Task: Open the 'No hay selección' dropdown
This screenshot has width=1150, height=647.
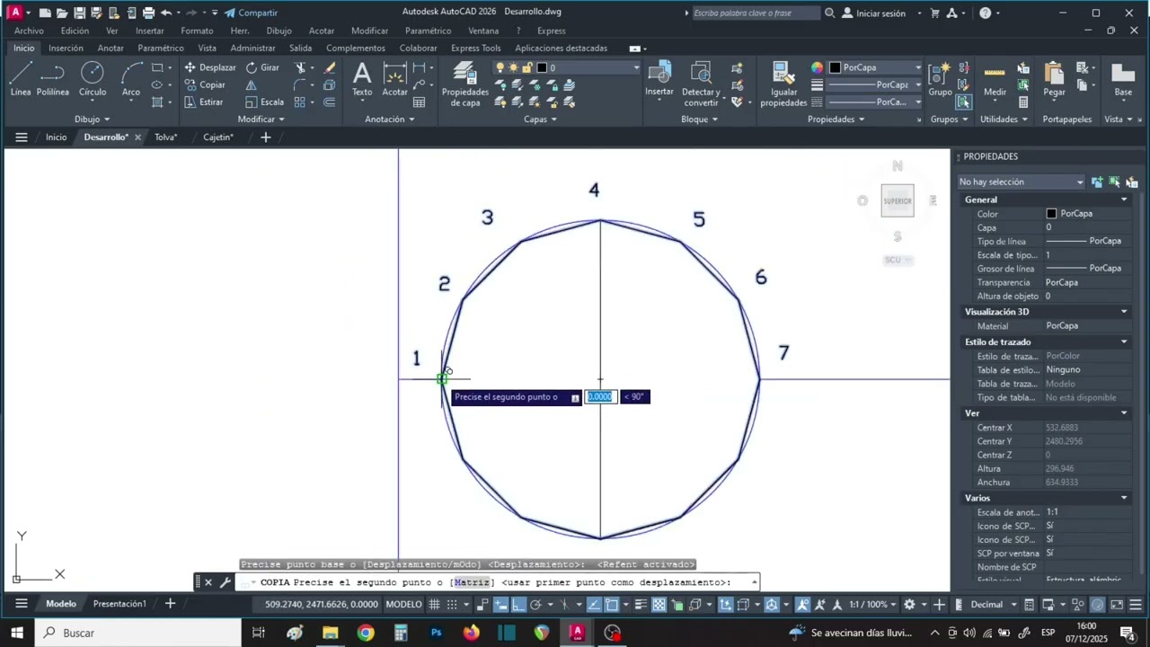Action: coord(1022,182)
